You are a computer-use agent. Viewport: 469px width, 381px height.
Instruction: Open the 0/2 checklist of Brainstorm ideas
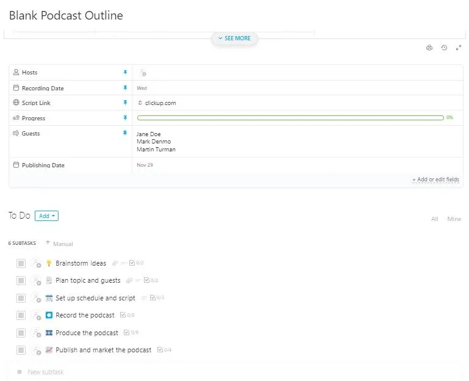click(137, 263)
